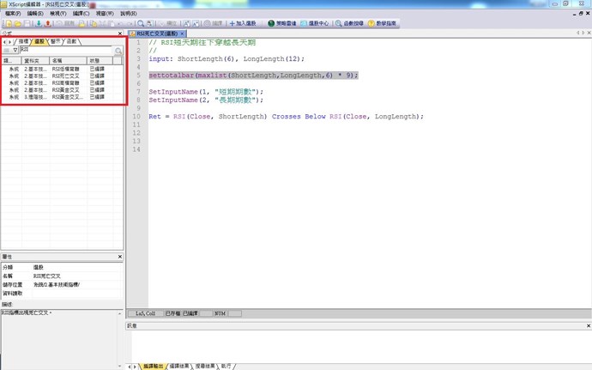
Task: Click the search magnifier icon beside RSI field
Action: tap(119, 51)
